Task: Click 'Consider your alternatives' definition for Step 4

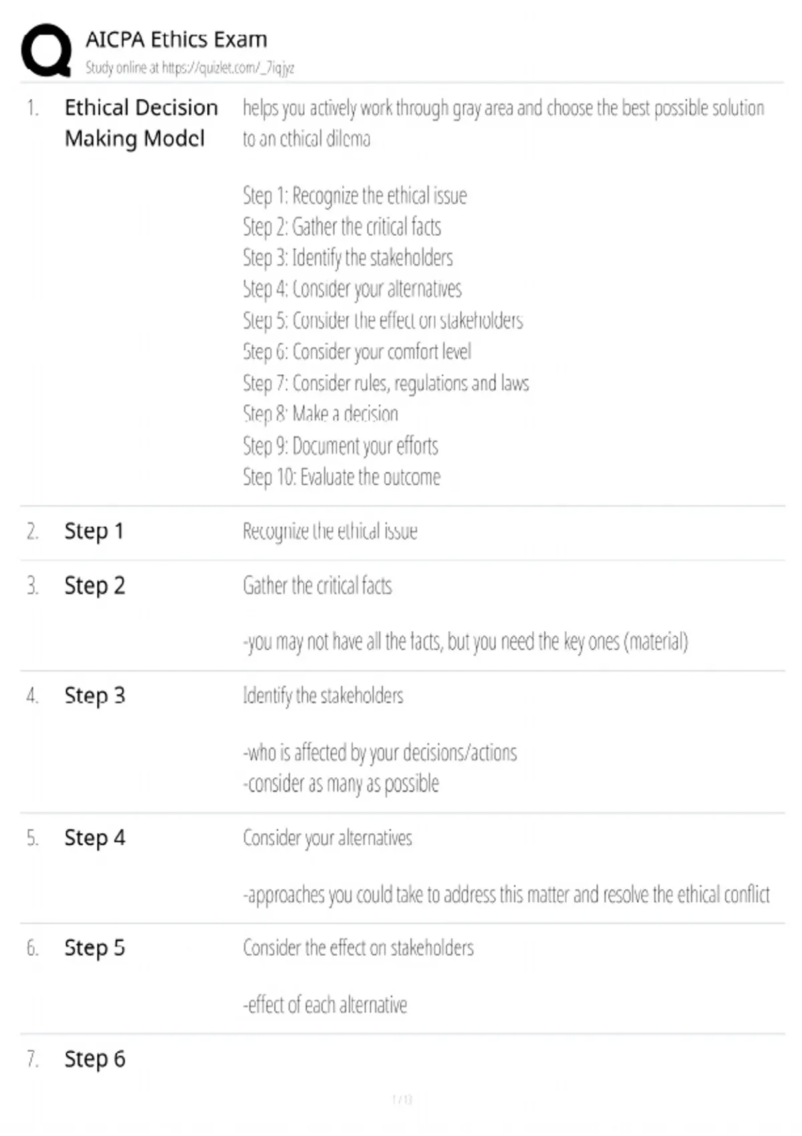Action: click(327, 838)
